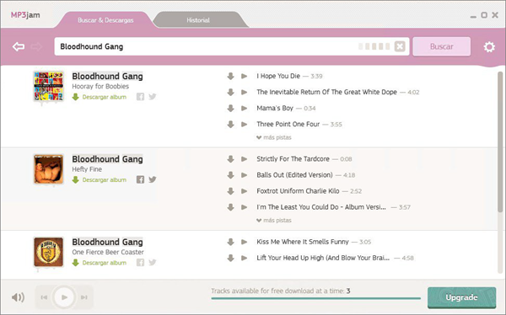Screen dimensions: 506x315
Task: Play the track Three Point One Four
Action: [245, 124]
